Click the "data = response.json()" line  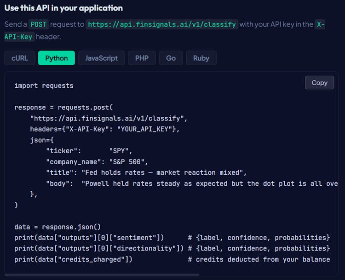point(57,227)
